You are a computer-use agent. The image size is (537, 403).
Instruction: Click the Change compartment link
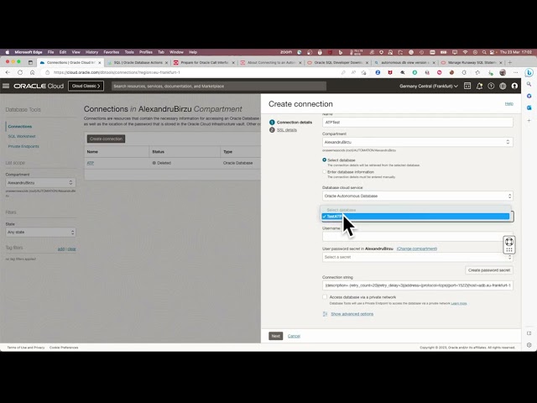(x=417, y=249)
